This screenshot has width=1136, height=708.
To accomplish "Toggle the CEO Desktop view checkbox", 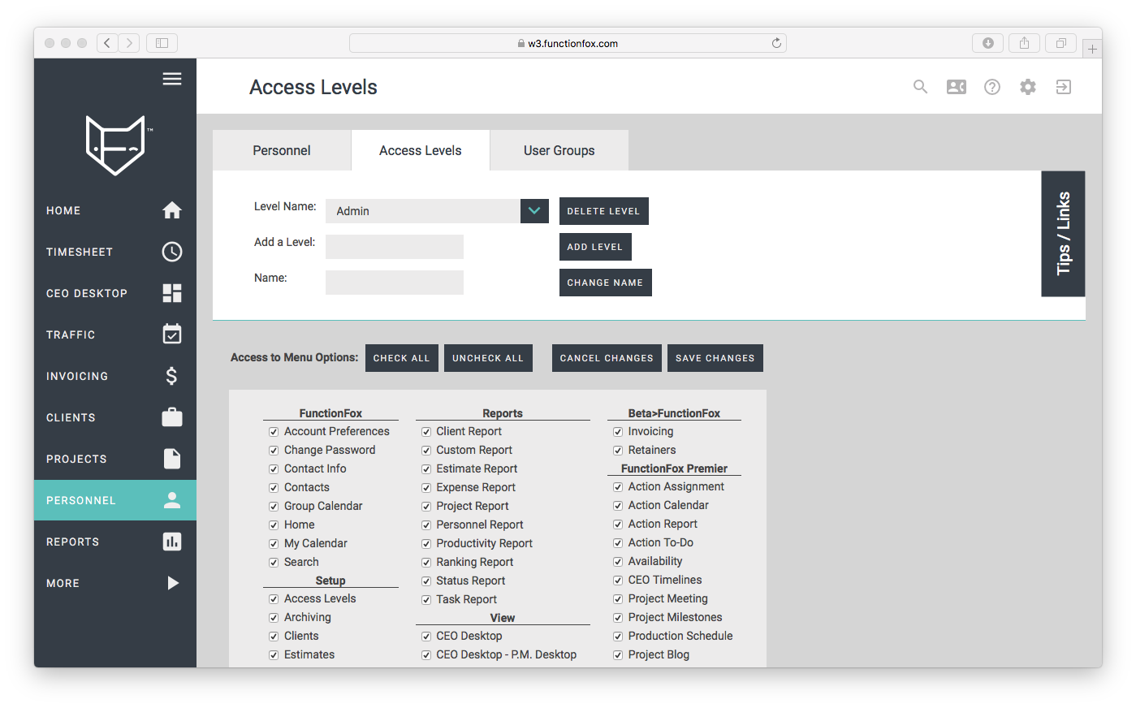I will point(426,637).
